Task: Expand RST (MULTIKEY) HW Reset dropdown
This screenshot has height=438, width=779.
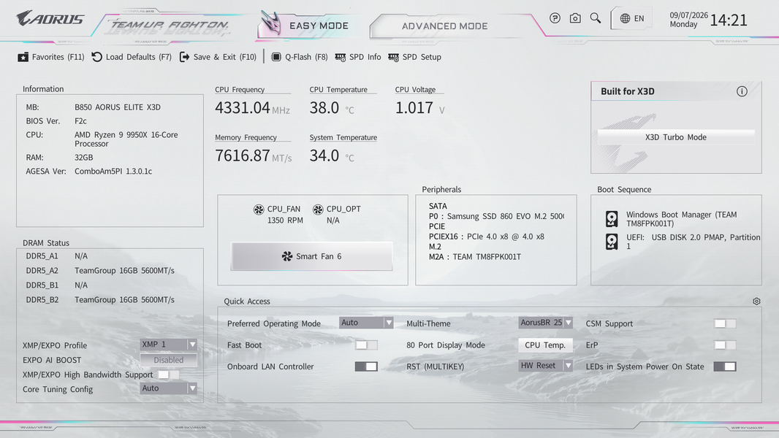Action: (x=545, y=366)
